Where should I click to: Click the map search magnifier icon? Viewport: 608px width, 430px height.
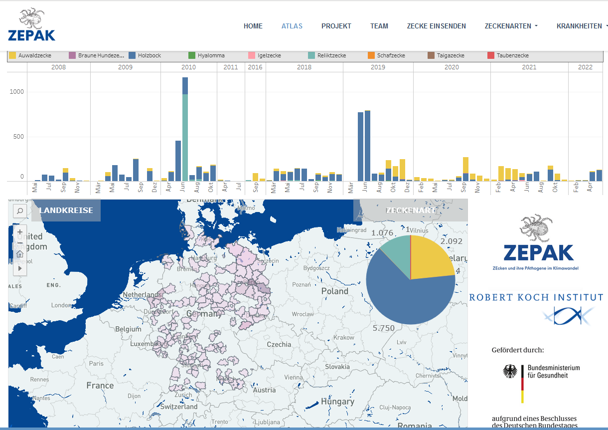pyautogui.click(x=19, y=211)
